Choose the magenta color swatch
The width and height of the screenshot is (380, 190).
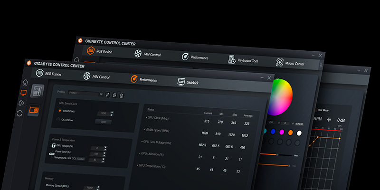(x=282, y=132)
